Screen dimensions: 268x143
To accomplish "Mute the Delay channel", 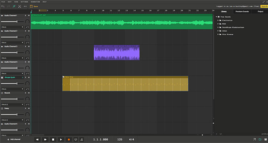I will tap(29, 108).
